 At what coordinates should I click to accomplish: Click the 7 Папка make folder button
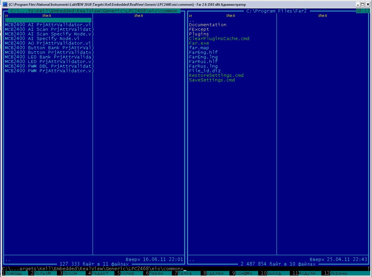point(185,273)
